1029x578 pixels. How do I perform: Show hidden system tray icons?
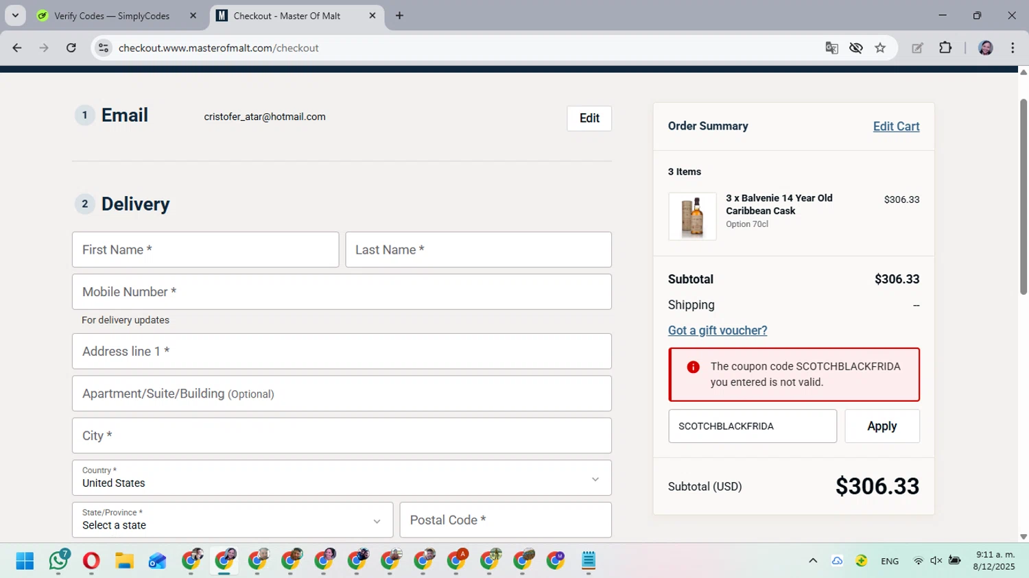(x=813, y=561)
